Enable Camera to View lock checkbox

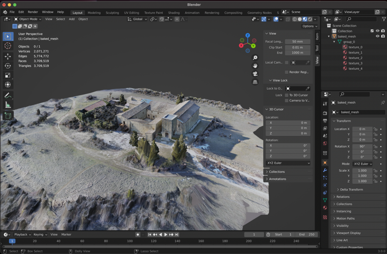pos(286,101)
